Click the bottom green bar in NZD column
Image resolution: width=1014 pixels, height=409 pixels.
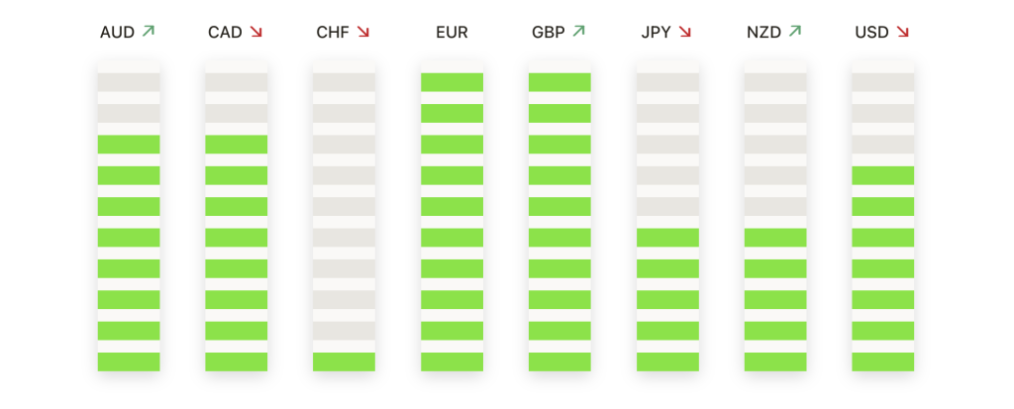tap(775, 361)
